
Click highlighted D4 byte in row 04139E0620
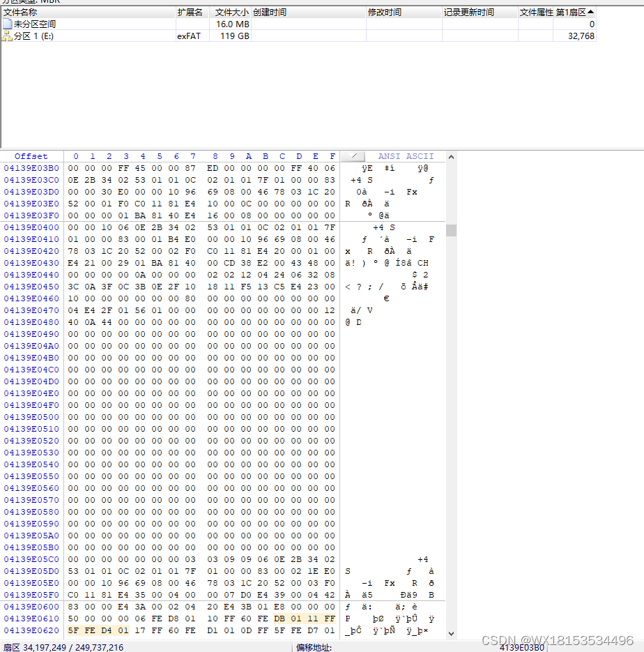pos(107,630)
